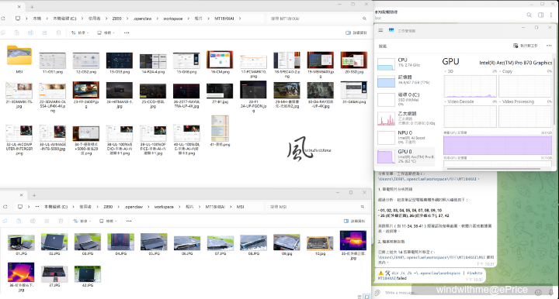Open the Task Manager hamburger navigation menu
559x299 pixels.
click(x=380, y=30)
